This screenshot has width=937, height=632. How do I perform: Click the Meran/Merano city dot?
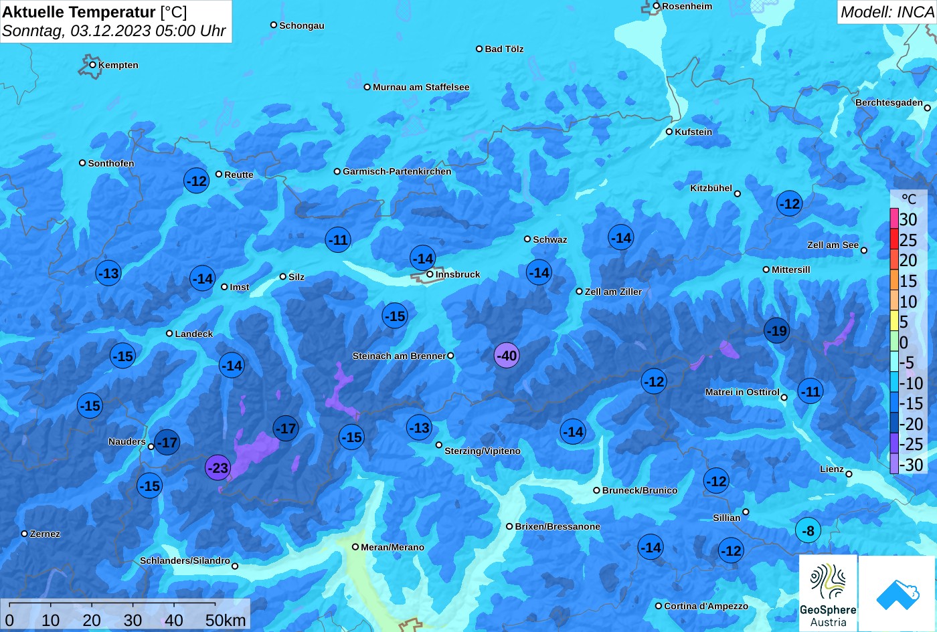click(355, 546)
